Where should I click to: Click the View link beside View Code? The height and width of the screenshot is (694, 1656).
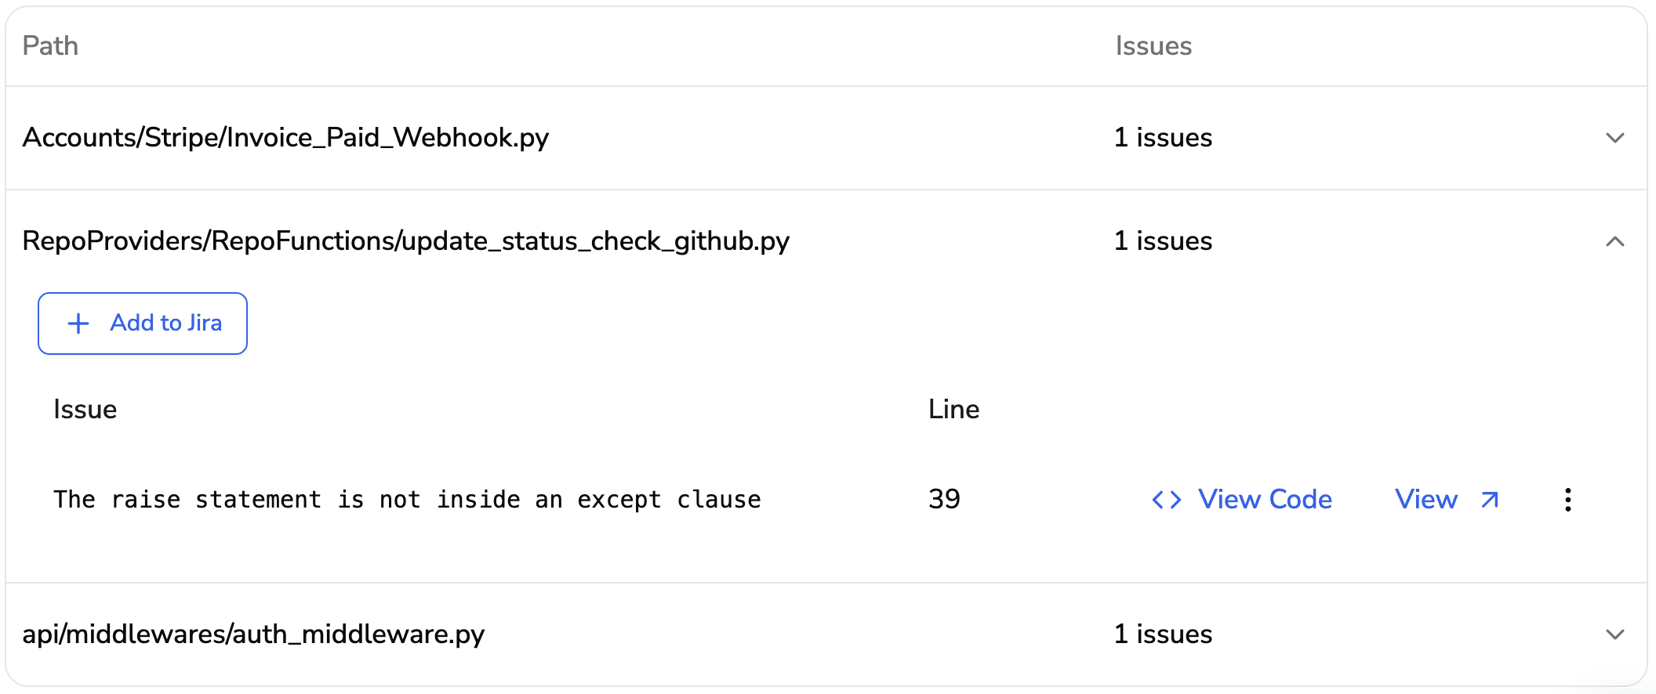pos(1425,499)
